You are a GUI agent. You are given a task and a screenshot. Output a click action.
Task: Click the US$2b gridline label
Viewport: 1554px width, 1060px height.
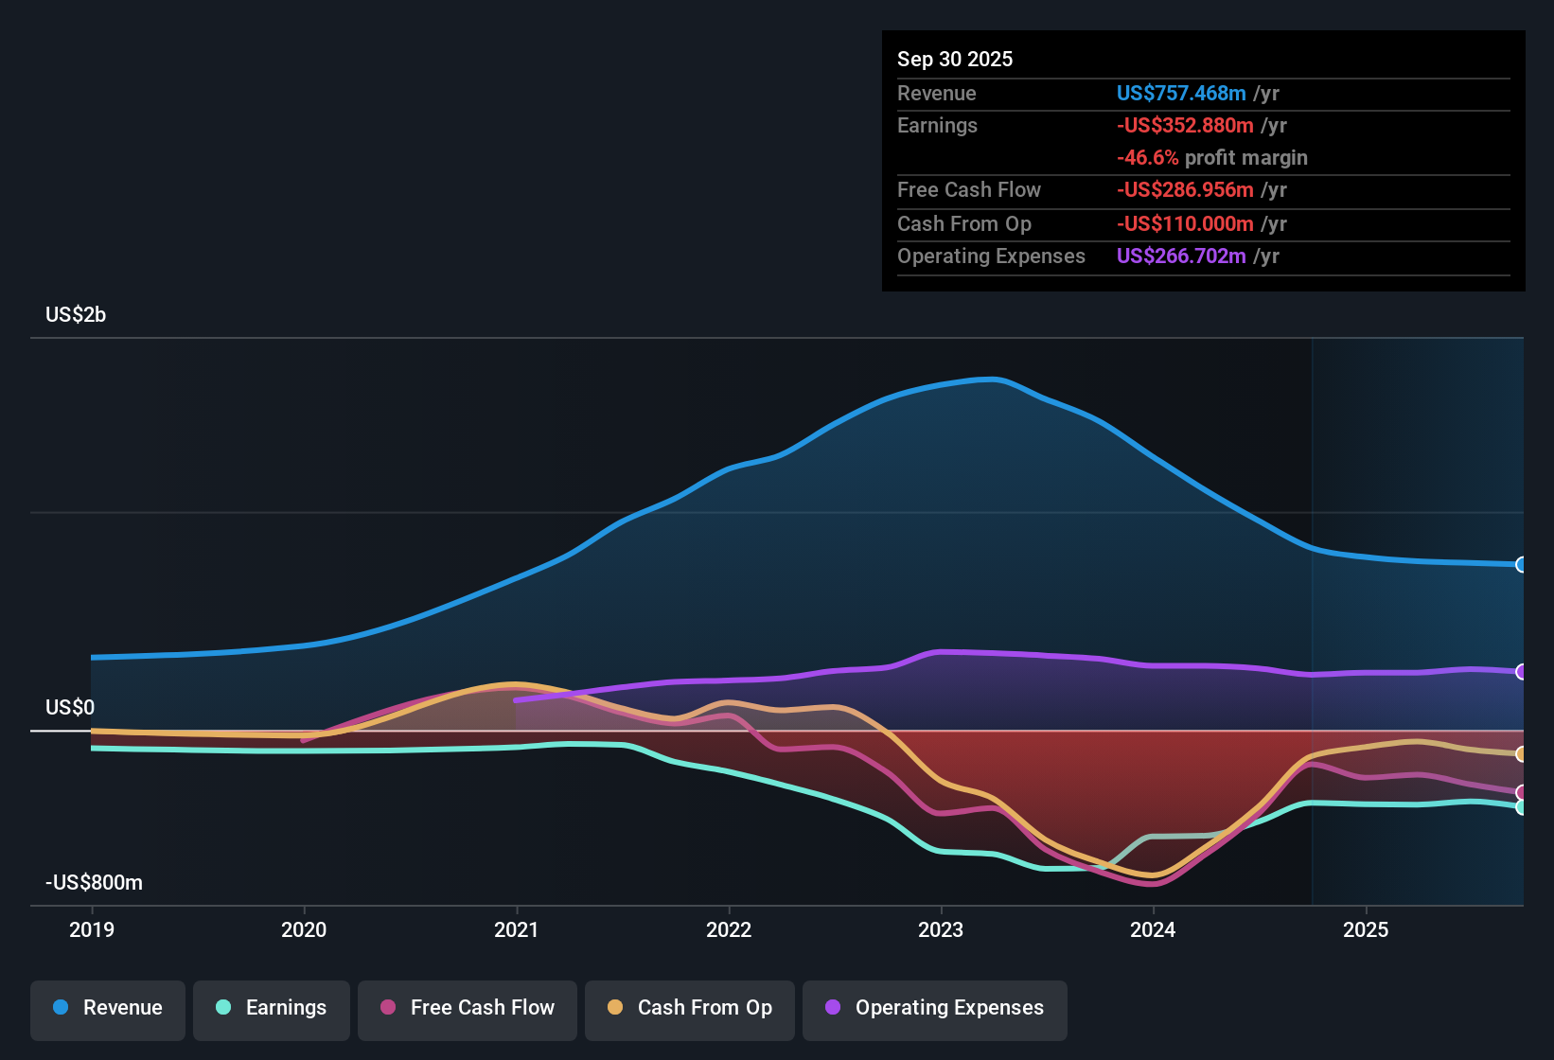[x=76, y=314]
